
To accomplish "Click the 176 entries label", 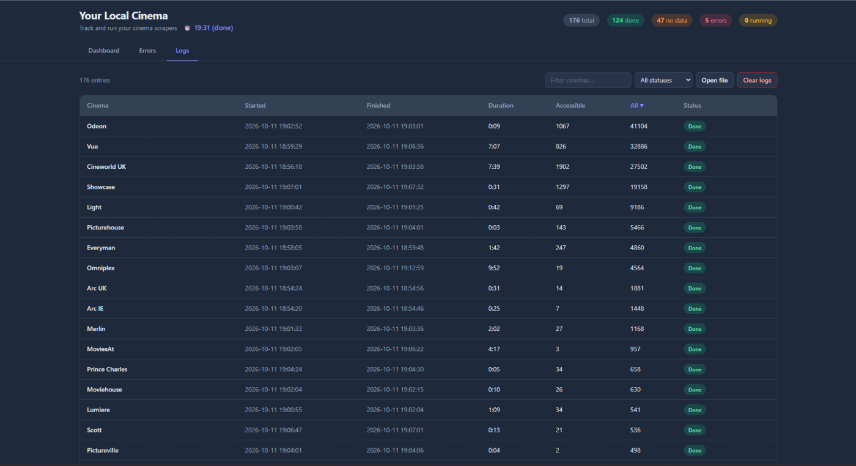I will [x=95, y=80].
